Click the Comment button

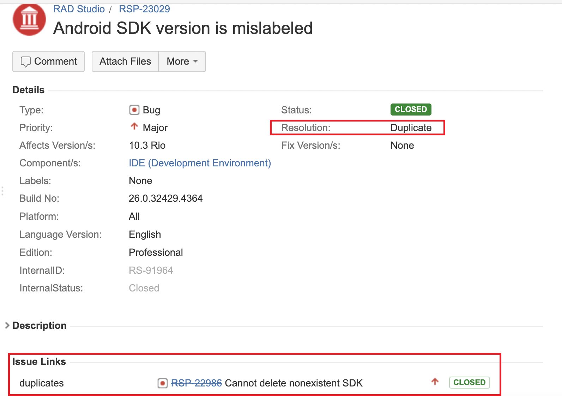point(48,61)
